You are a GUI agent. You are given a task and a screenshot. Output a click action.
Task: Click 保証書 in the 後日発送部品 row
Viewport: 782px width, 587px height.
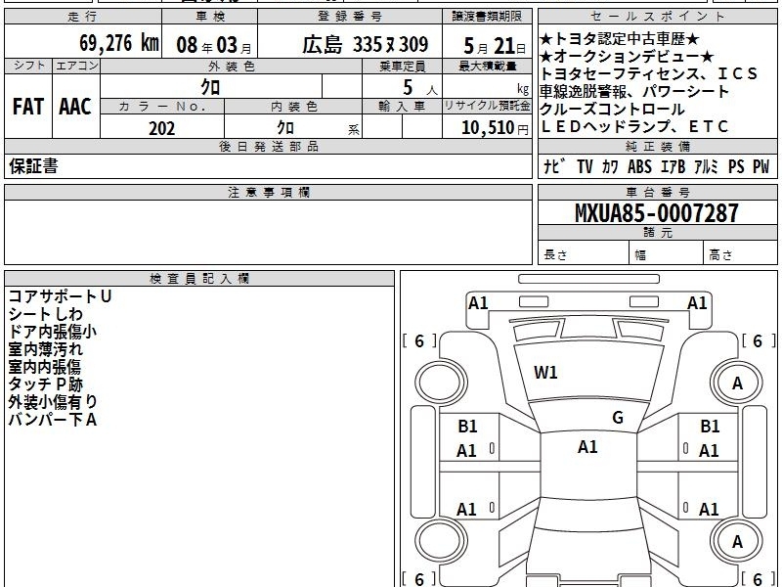[x=33, y=165]
